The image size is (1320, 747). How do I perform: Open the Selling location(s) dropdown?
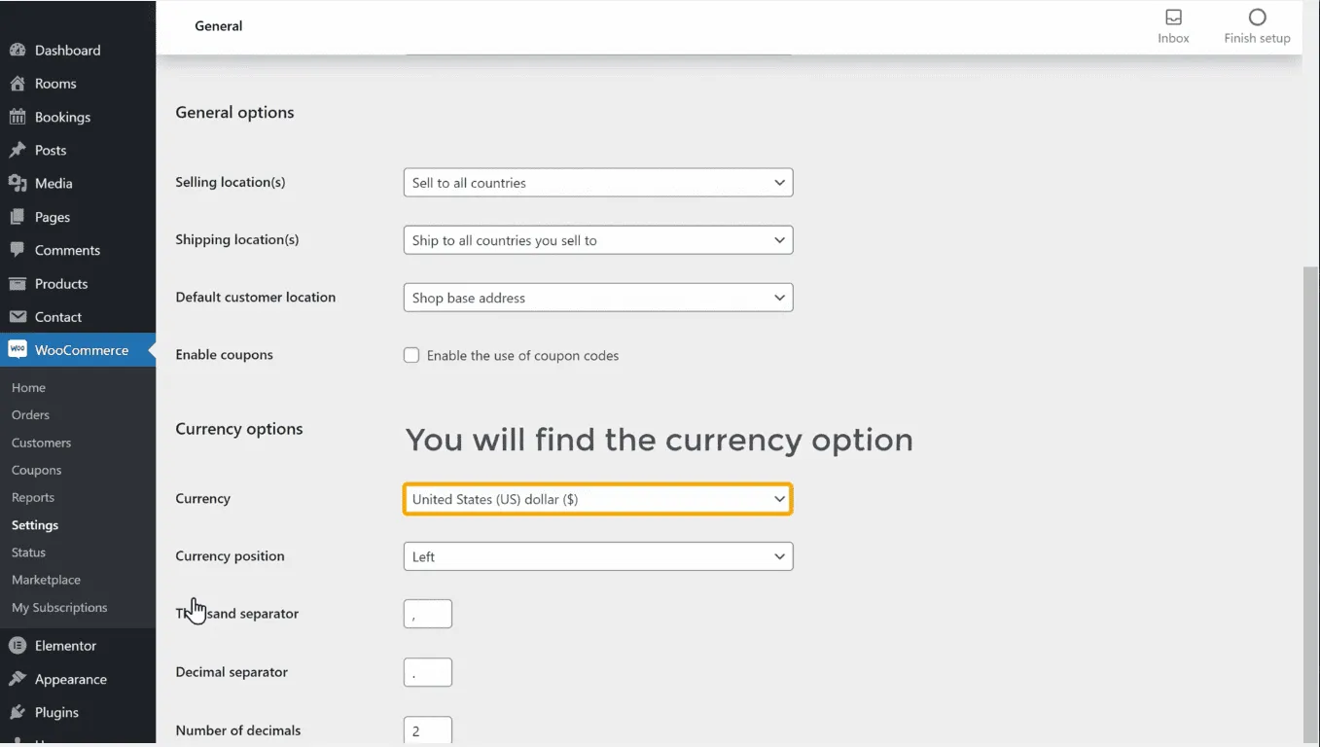click(597, 183)
